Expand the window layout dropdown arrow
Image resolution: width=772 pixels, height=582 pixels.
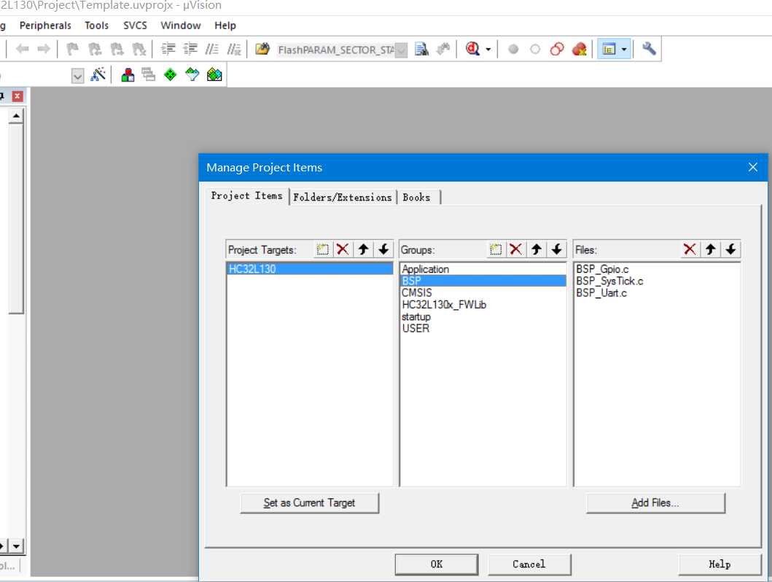(624, 50)
